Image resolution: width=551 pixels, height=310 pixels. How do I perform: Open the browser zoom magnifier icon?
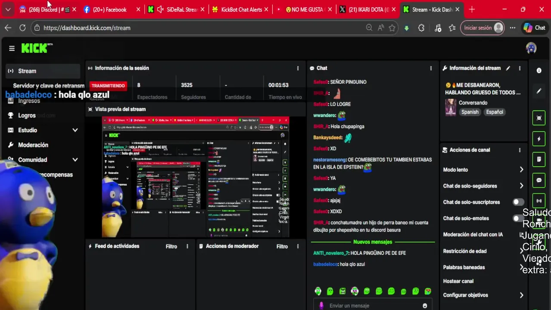coord(369,28)
